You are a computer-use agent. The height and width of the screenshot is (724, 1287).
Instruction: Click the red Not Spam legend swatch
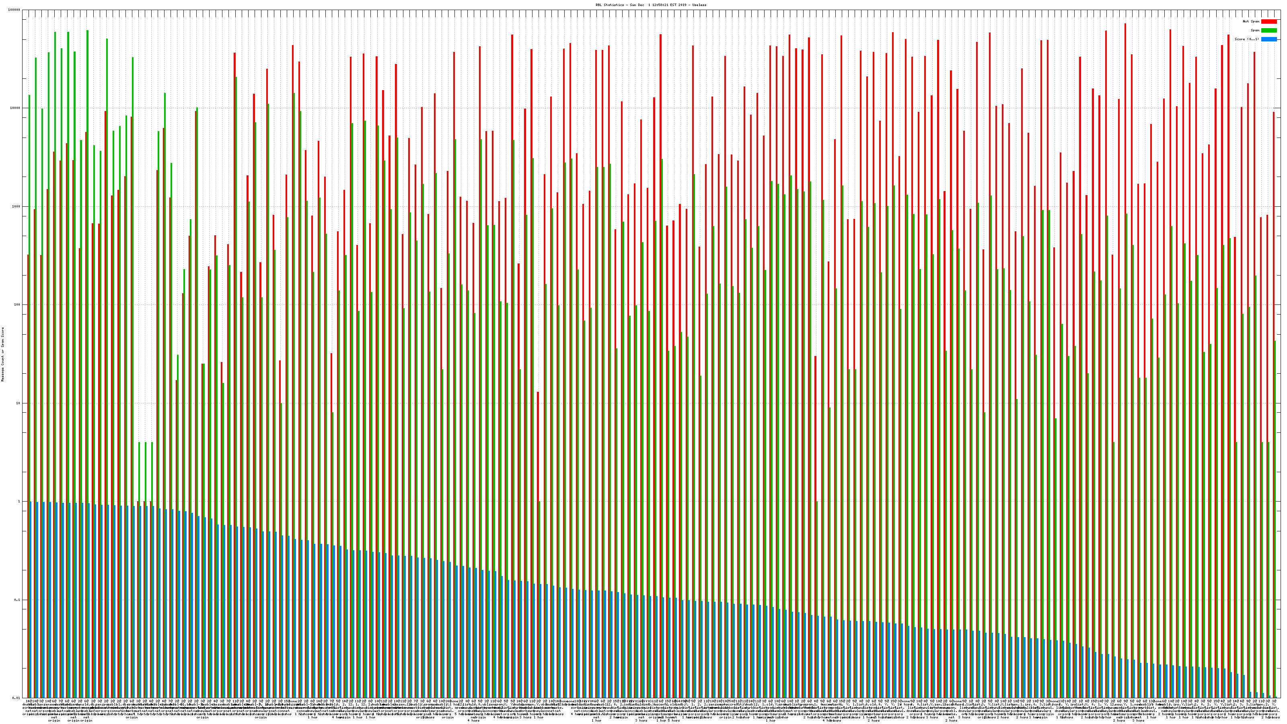click(x=1268, y=21)
